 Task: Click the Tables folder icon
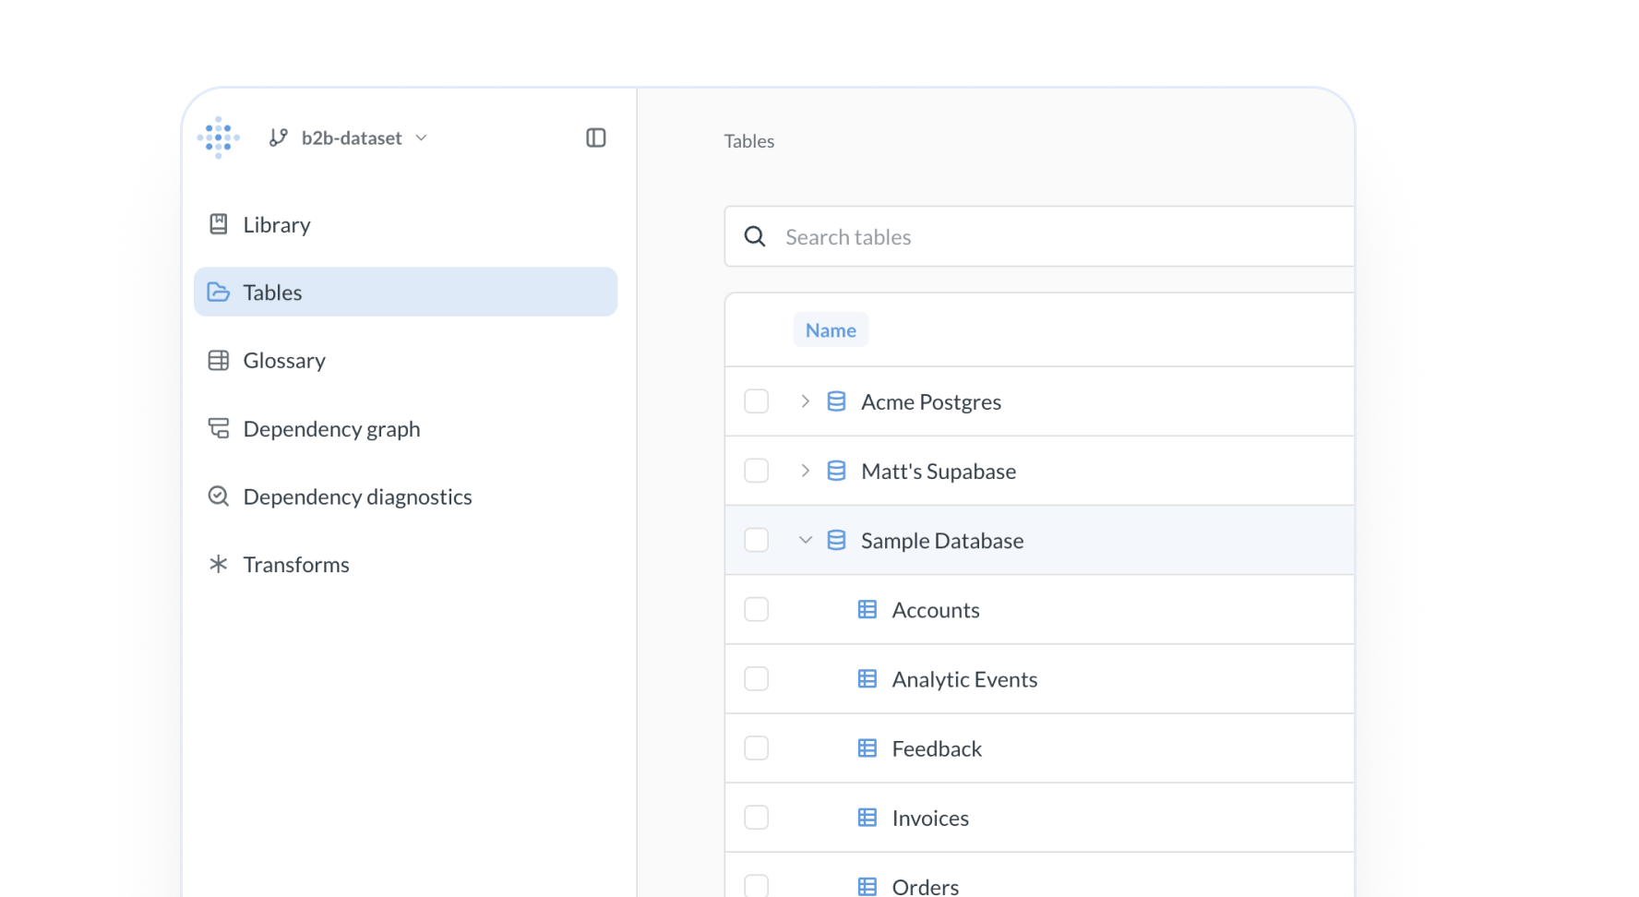(x=219, y=292)
